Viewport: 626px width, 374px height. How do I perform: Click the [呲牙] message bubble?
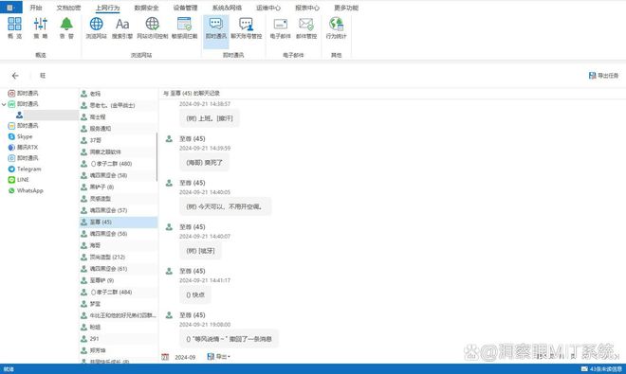coord(200,251)
